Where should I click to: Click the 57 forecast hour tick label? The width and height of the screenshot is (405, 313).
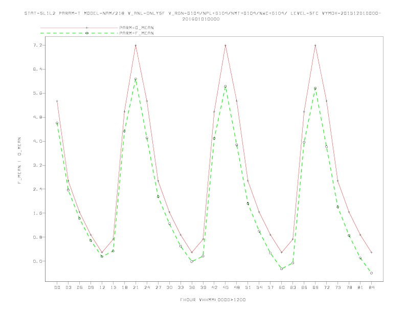tap(271, 287)
